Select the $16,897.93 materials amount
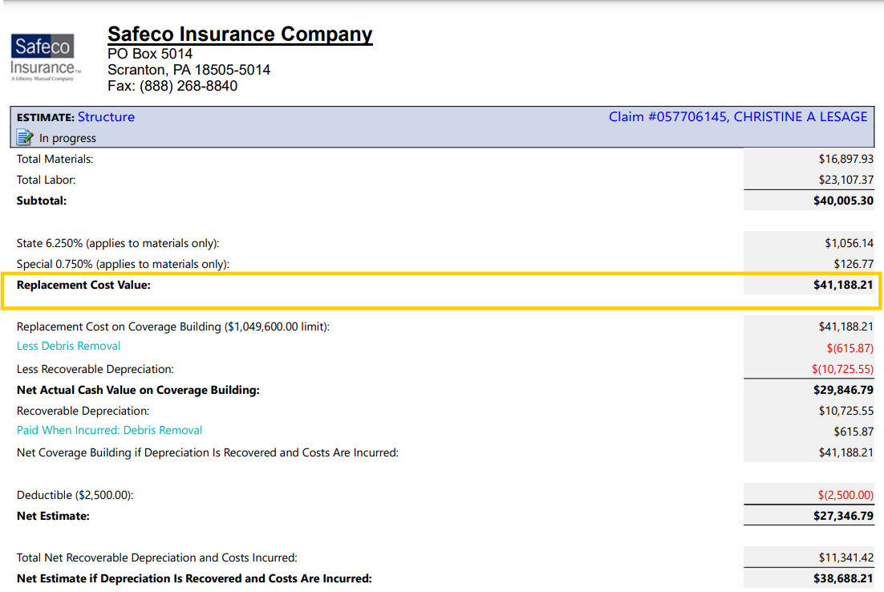 click(x=845, y=159)
